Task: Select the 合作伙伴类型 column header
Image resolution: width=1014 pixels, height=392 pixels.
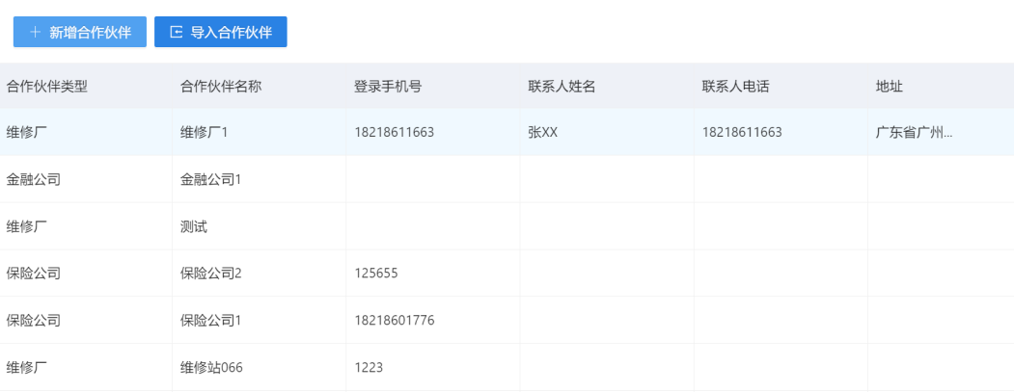Action: pyautogui.click(x=47, y=86)
